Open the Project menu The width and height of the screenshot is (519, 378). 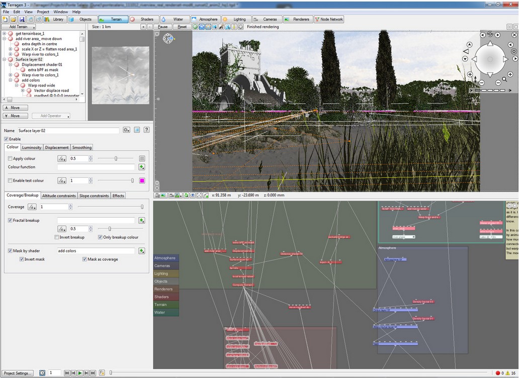pyautogui.click(x=43, y=12)
